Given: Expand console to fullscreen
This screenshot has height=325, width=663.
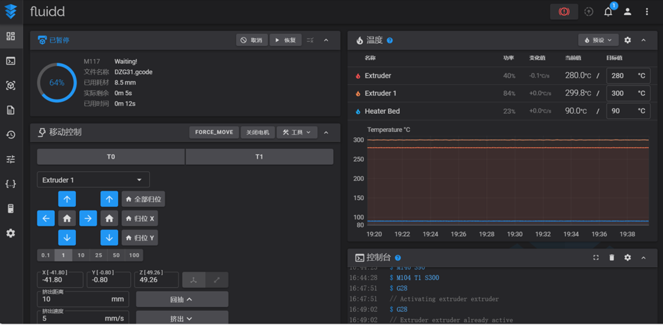Looking at the screenshot, I should coord(595,257).
